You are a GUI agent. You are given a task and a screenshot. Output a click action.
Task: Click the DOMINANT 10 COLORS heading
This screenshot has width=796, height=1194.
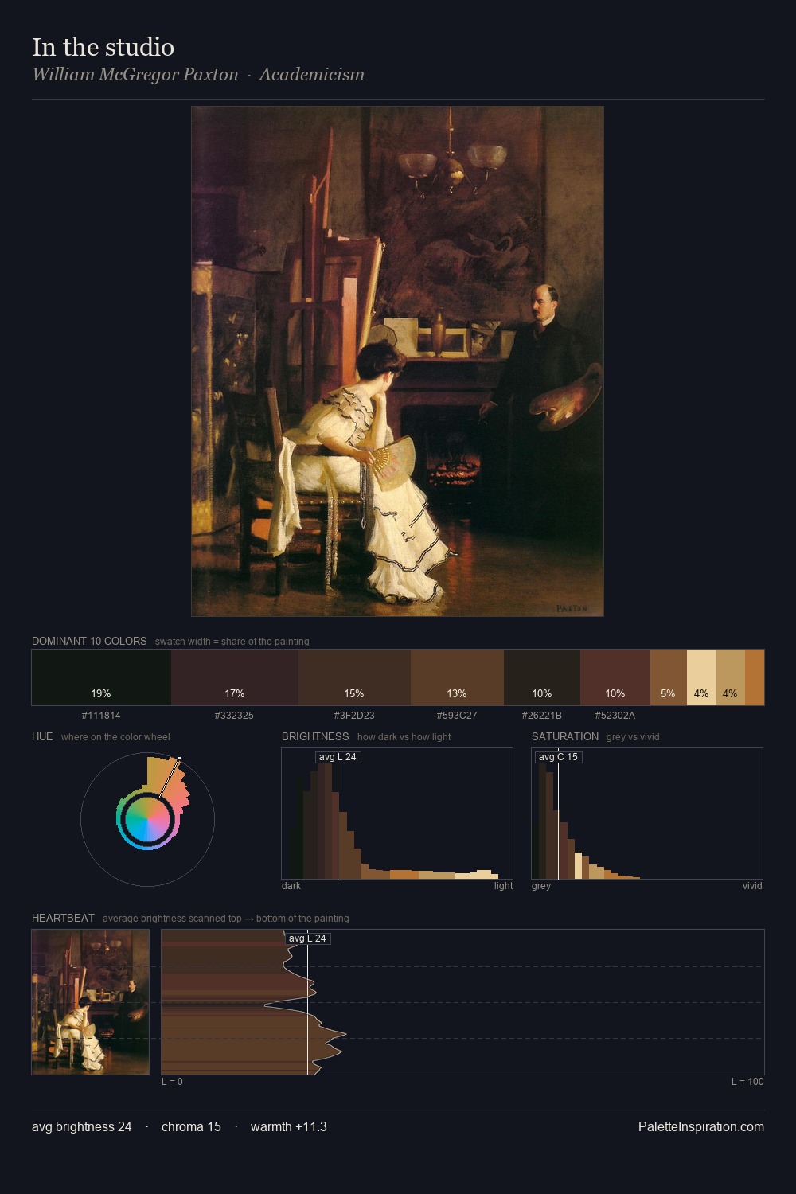89,641
